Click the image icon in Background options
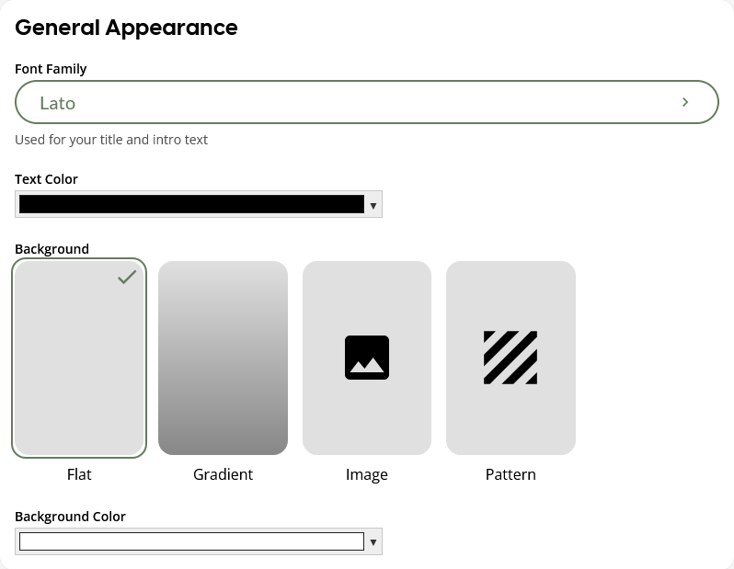Screen dimensions: 734x569 tap(367, 358)
